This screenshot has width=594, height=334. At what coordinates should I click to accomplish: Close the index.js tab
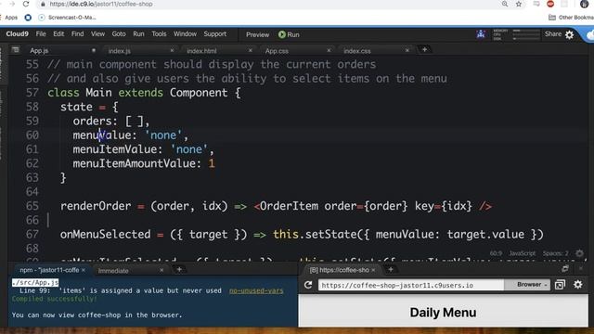172,50
